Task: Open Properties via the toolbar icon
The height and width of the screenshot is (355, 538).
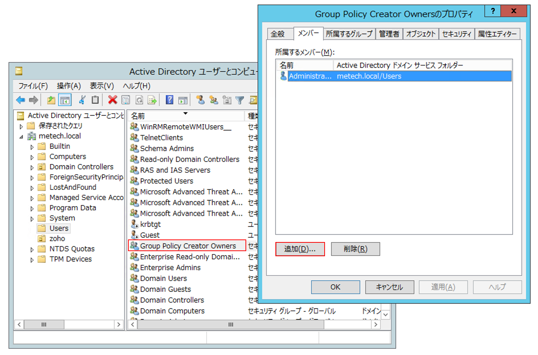Action: pyautogui.click(x=126, y=100)
